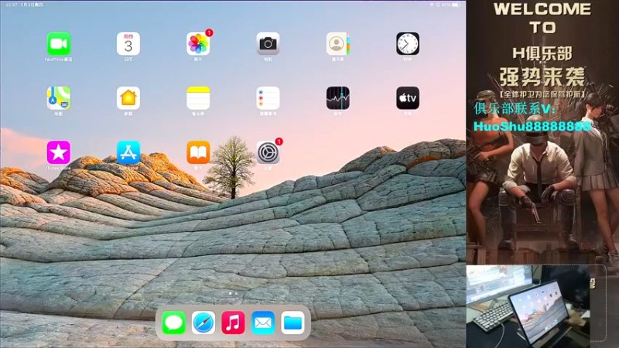Open the Contacts app
The image size is (619, 348).
coord(338,43)
